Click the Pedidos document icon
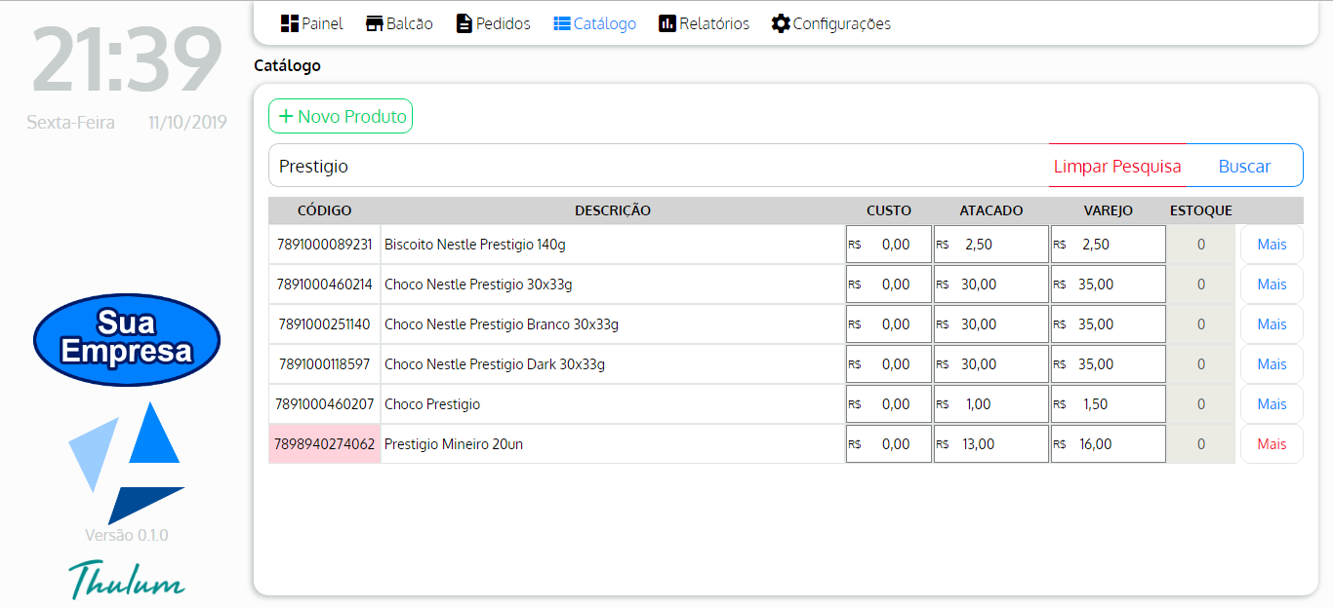This screenshot has width=1333, height=608. (465, 23)
